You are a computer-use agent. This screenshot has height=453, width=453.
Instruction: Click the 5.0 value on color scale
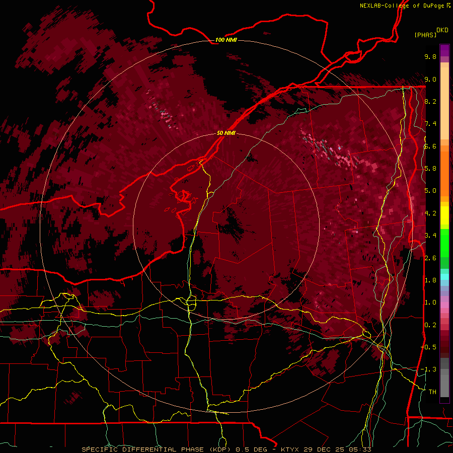(430, 191)
